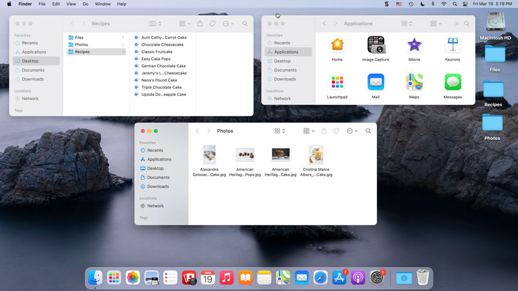Click Share icon in Photos window toolbar
Image resolution: width=518 pixels, height=291 pixels.
click(x=324, y=131)
